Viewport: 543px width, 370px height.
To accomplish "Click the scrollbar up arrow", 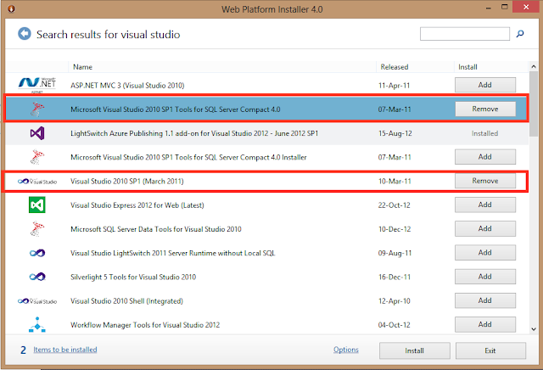I will click(534, 66).
